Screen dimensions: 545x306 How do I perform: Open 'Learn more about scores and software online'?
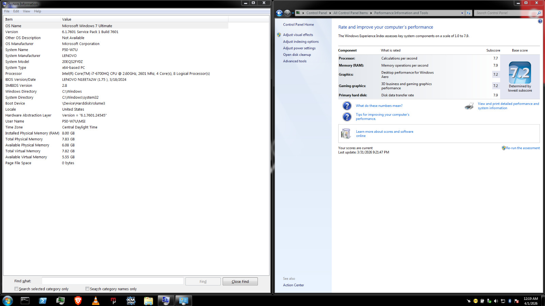[385, 134]
